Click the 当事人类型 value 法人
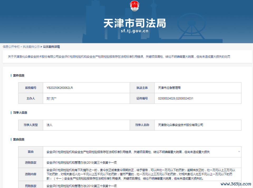 pos(49,125)
